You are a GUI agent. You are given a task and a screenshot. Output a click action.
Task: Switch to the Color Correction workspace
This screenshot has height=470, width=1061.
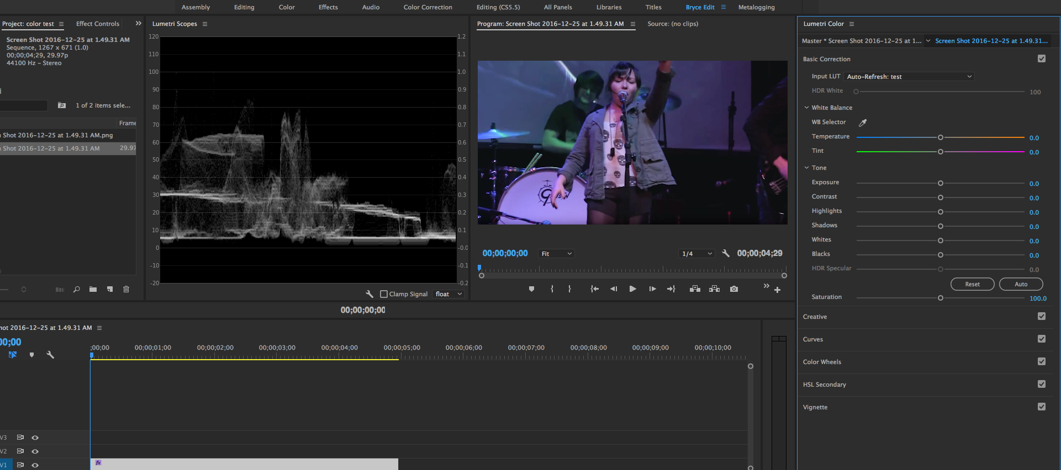pyautogui.click(x=427, y=7)
